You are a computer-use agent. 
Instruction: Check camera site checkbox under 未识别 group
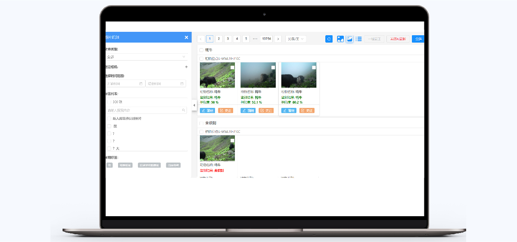pyautogui.click(x=201, y=132)
